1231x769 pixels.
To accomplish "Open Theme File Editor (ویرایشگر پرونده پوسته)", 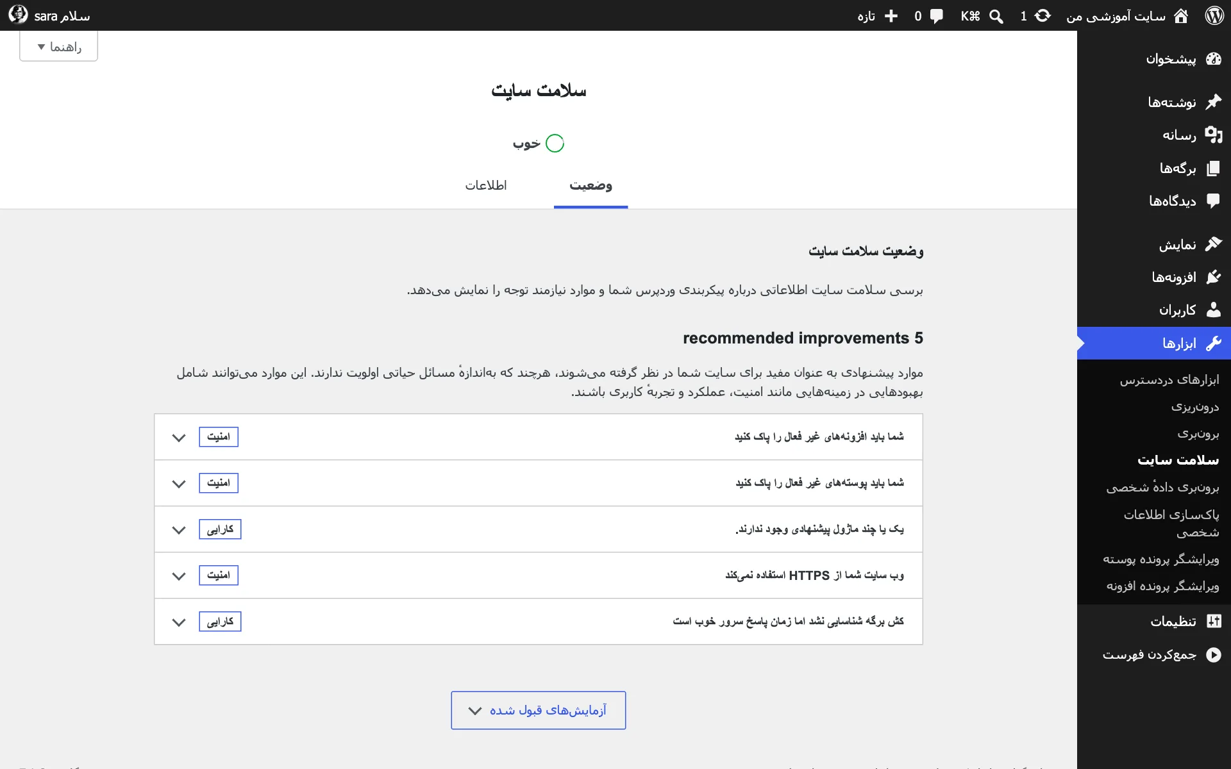I will tap(1161, 559).
